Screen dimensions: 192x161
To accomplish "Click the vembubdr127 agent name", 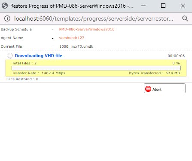I will point(72,38).
